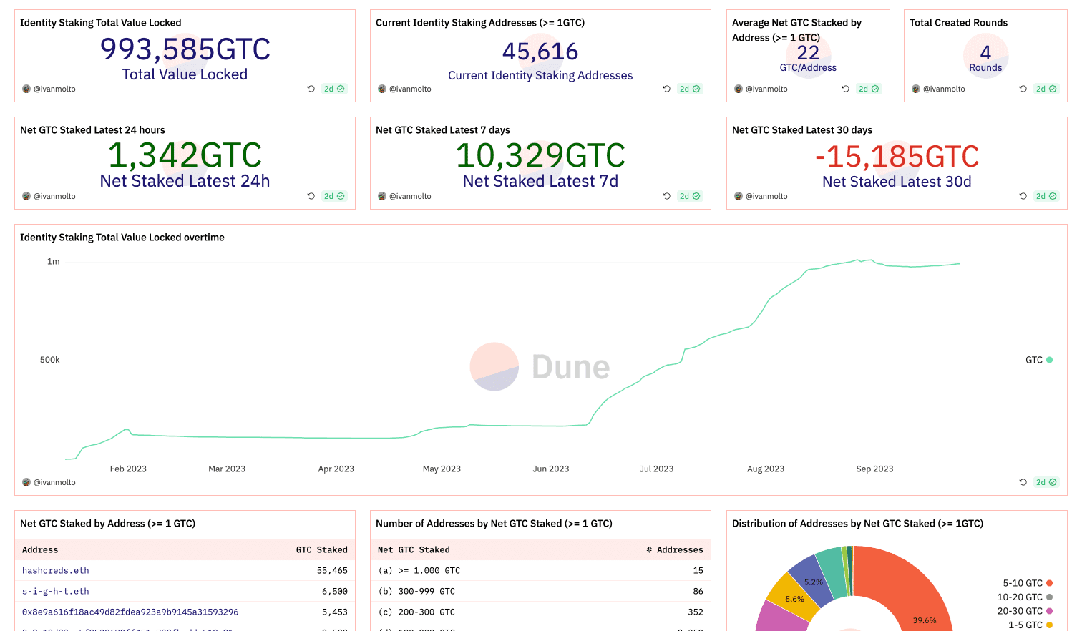
Task: Toggle the 20-30 GTC legend entry
Action: pyautogui.click(x=1025, y=611)
